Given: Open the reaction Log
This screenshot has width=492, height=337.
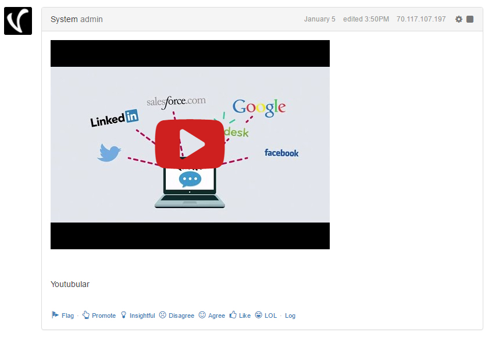Looking at the screenshot, I should tap(290, 316).
